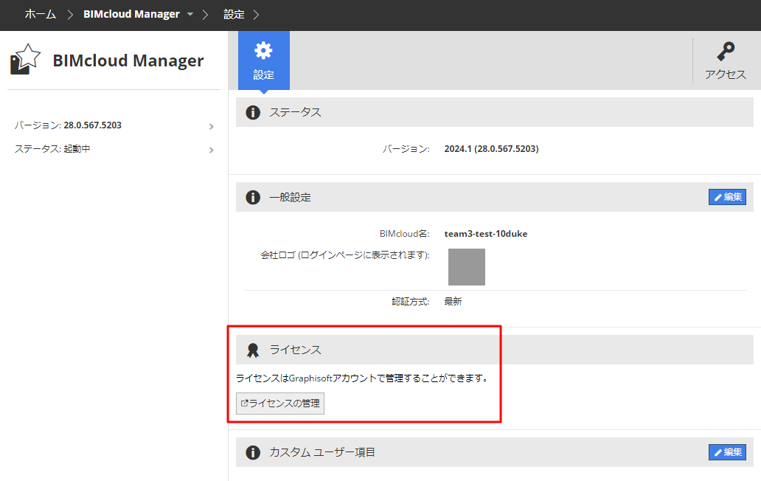
Task: Click the BIMcloud名 label
Action: point(405,234)
